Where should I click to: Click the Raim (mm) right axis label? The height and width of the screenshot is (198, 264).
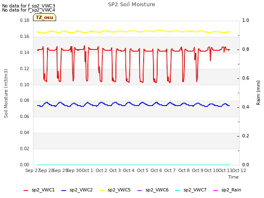(x=258, y=93)
